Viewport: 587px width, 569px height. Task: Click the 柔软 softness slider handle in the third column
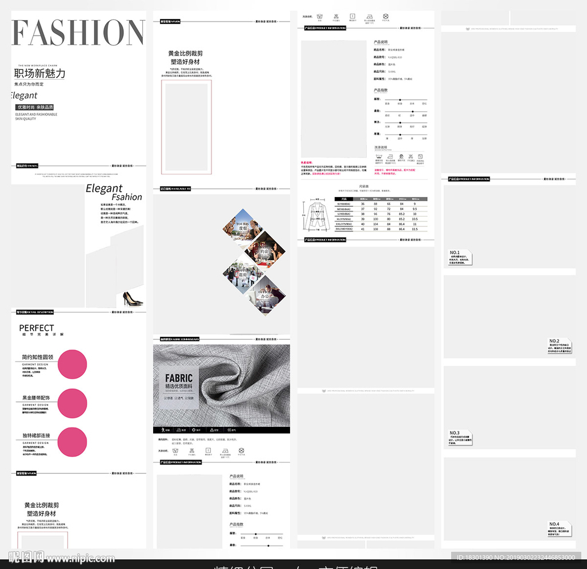coord(413,112)
